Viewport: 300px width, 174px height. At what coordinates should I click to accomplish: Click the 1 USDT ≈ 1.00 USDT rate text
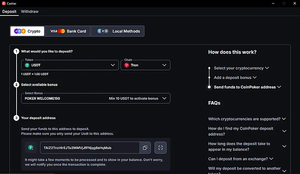click(35, 74)
